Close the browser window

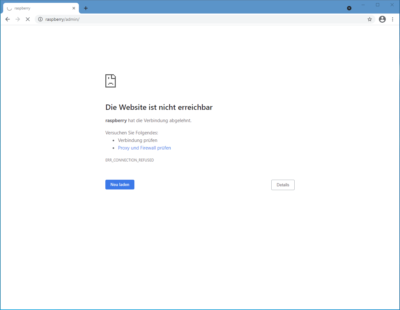392,5
